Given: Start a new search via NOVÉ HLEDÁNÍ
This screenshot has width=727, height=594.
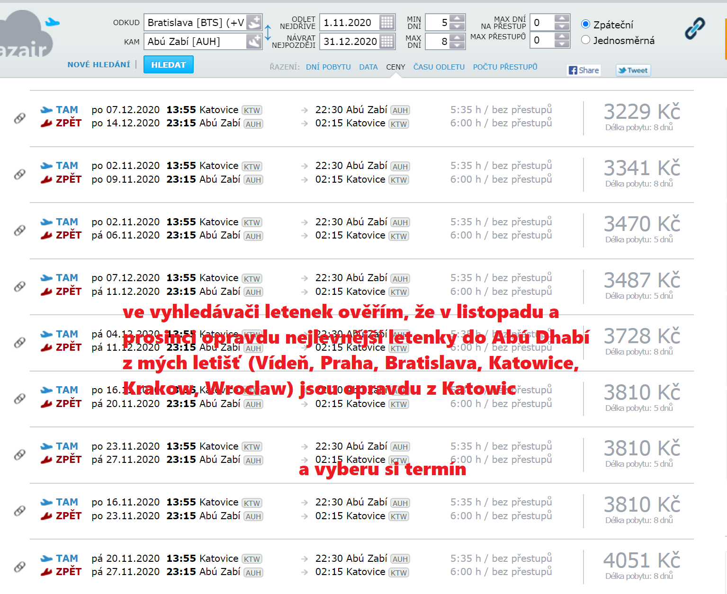Looking at the screenshot, I should (99, 65).
